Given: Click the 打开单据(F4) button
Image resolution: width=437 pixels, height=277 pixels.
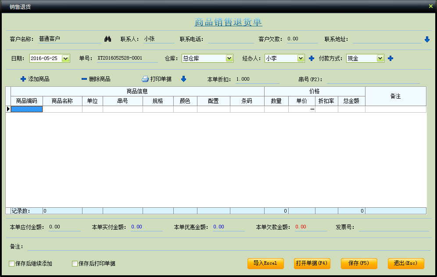Looking at the screenshot, I should point(312,263).
